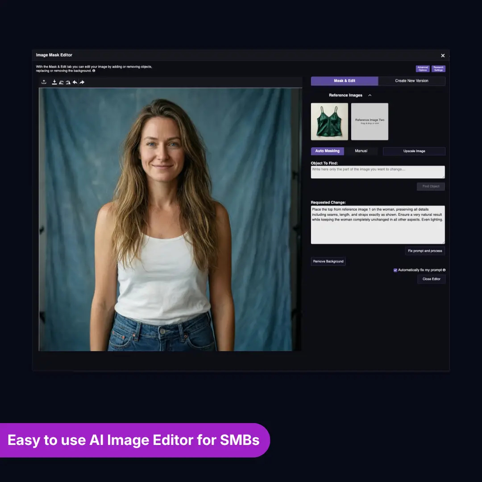The width and height of the screenshot is (482, 482).
Task: Open Research Settings
Action: point(438,69)
